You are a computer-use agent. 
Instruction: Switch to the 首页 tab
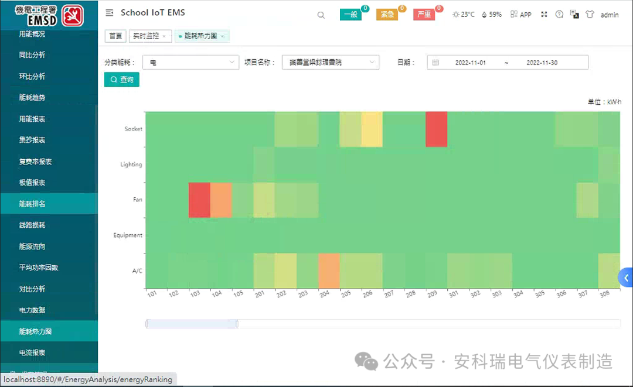tap(115, 36)
